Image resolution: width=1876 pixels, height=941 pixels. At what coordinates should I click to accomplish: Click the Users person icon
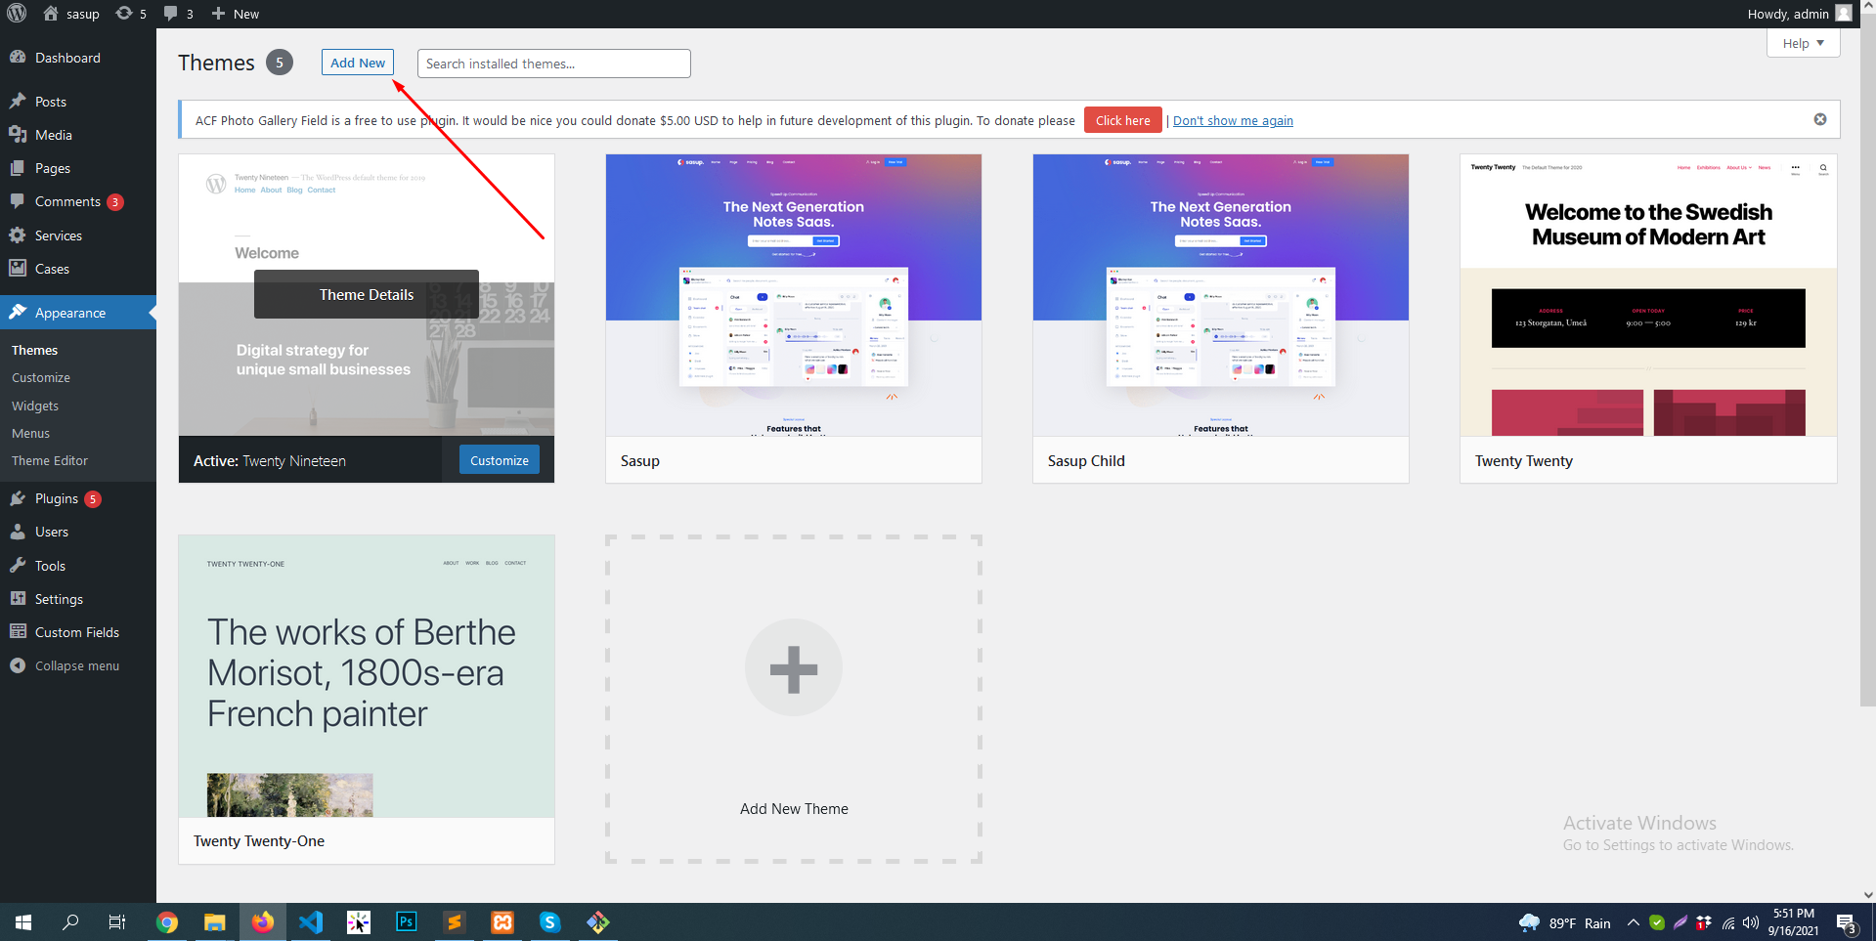coord(18,532)
